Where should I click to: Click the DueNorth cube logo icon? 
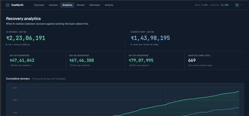pyautogui.click(x=8, y=5)
